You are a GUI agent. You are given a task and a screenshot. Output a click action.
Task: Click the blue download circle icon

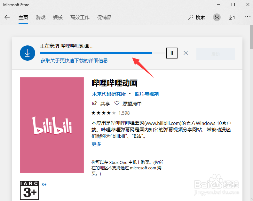click(x=28, y=53)
